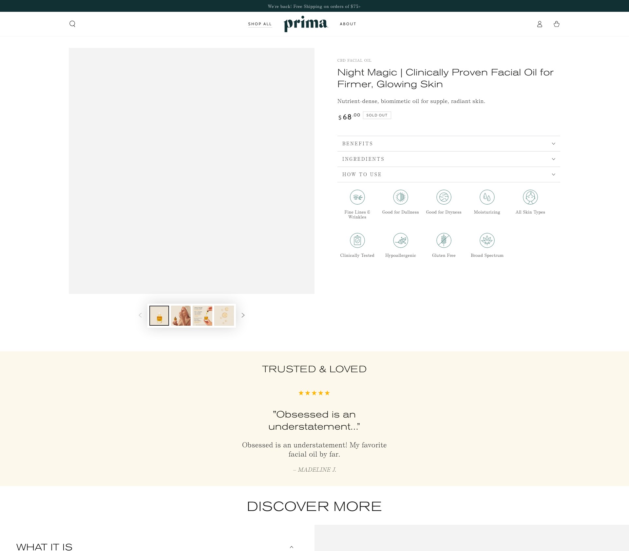Click the Fine Lines & Wrinkles icon
629x551 pixels.
pyautogui.click(x=357, y=197)
